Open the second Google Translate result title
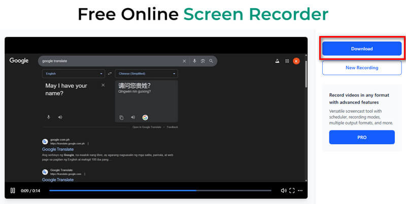 coord(58,180)
